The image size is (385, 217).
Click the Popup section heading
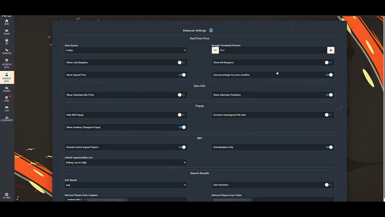tap(199, 106)
